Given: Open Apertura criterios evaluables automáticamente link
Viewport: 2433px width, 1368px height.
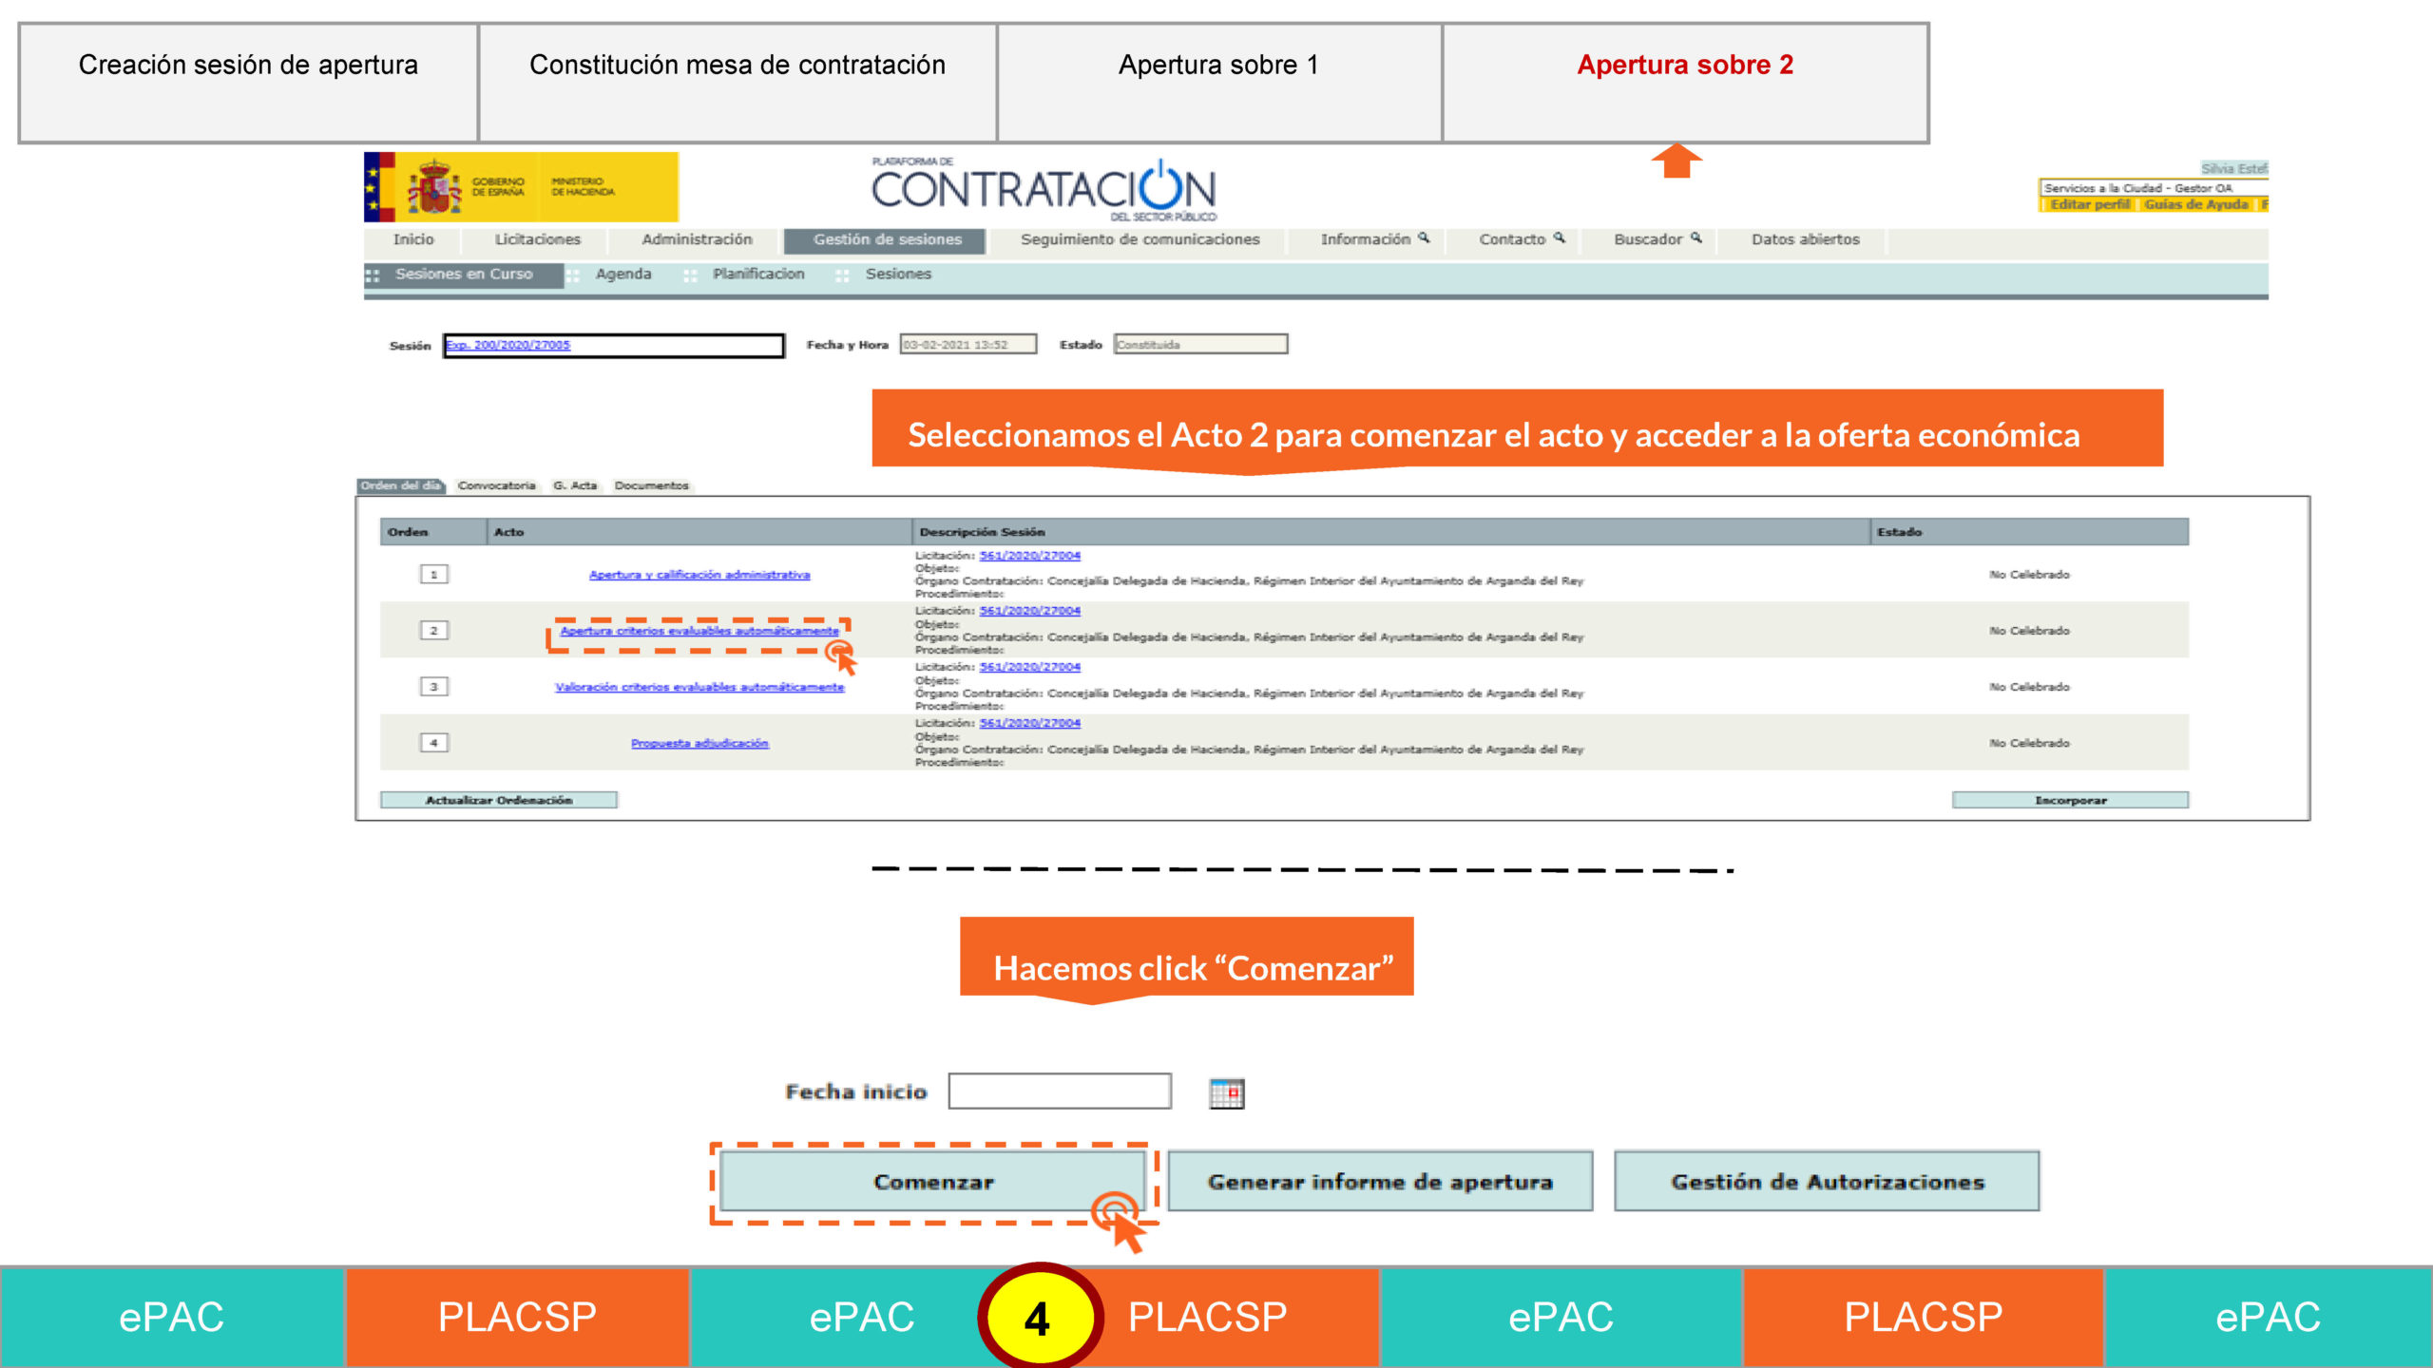Looking at the screenshot, I should (699, 631).
